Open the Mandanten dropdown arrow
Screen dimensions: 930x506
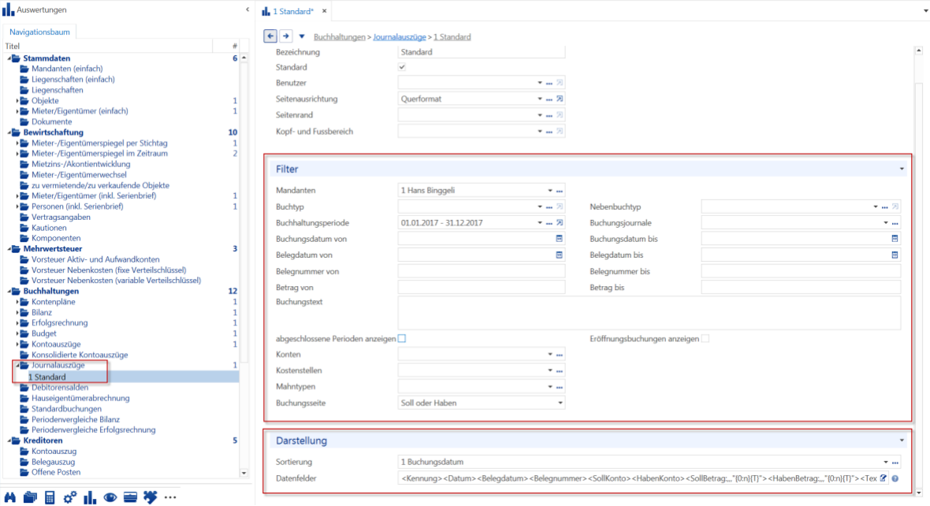[550, 191]
